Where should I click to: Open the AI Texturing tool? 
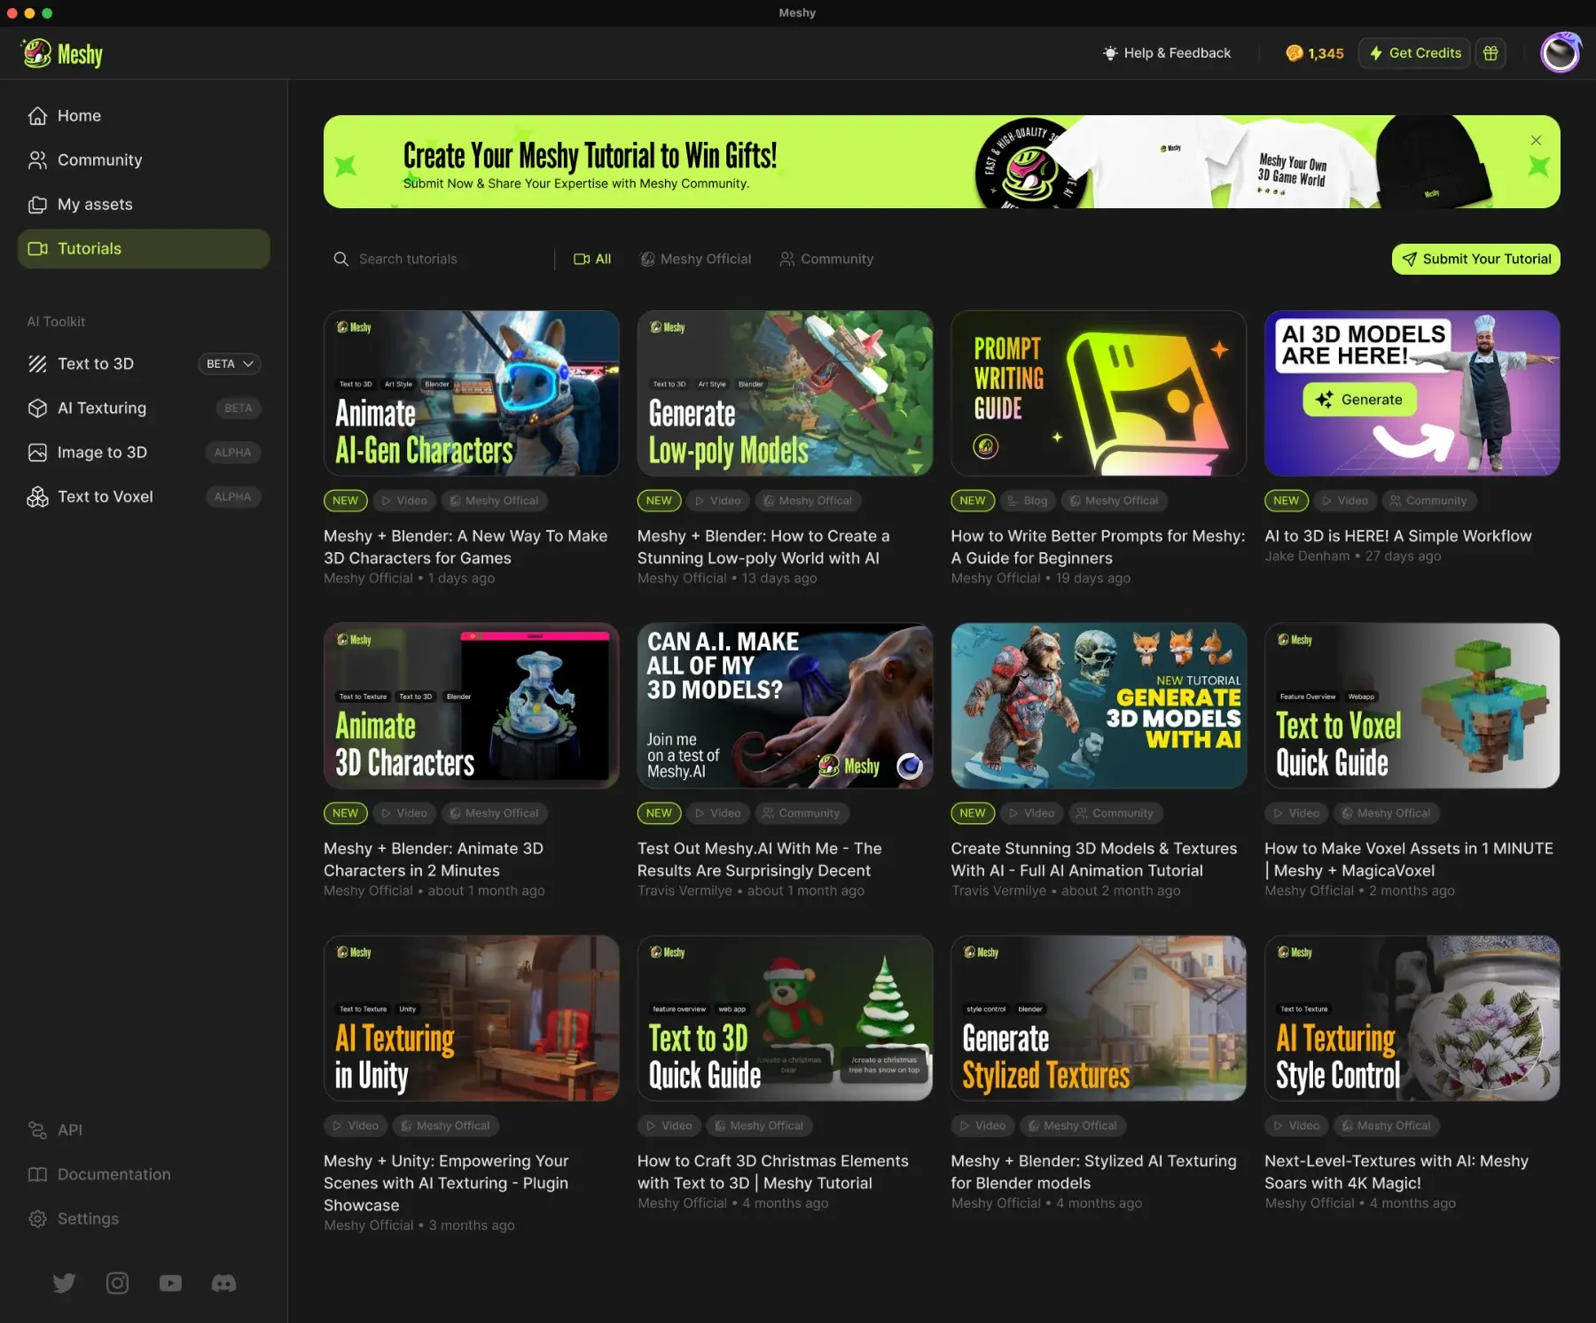(102, 408)
